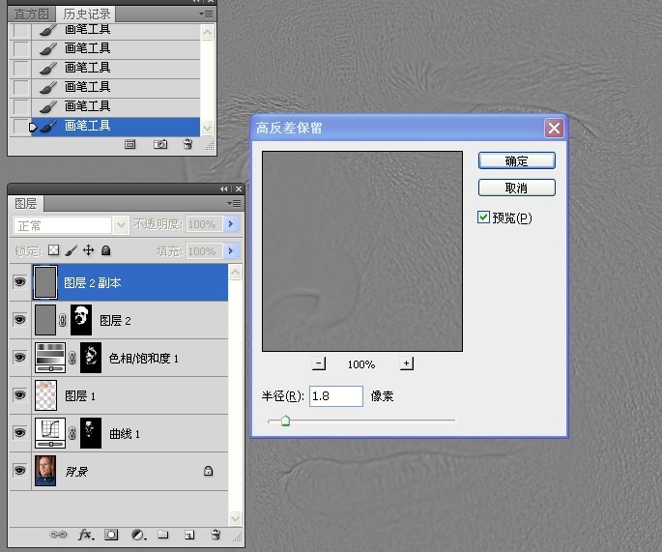Open the Layers panel options menu
The height and width of the screenshot is (552, 662).
(234, 204)
